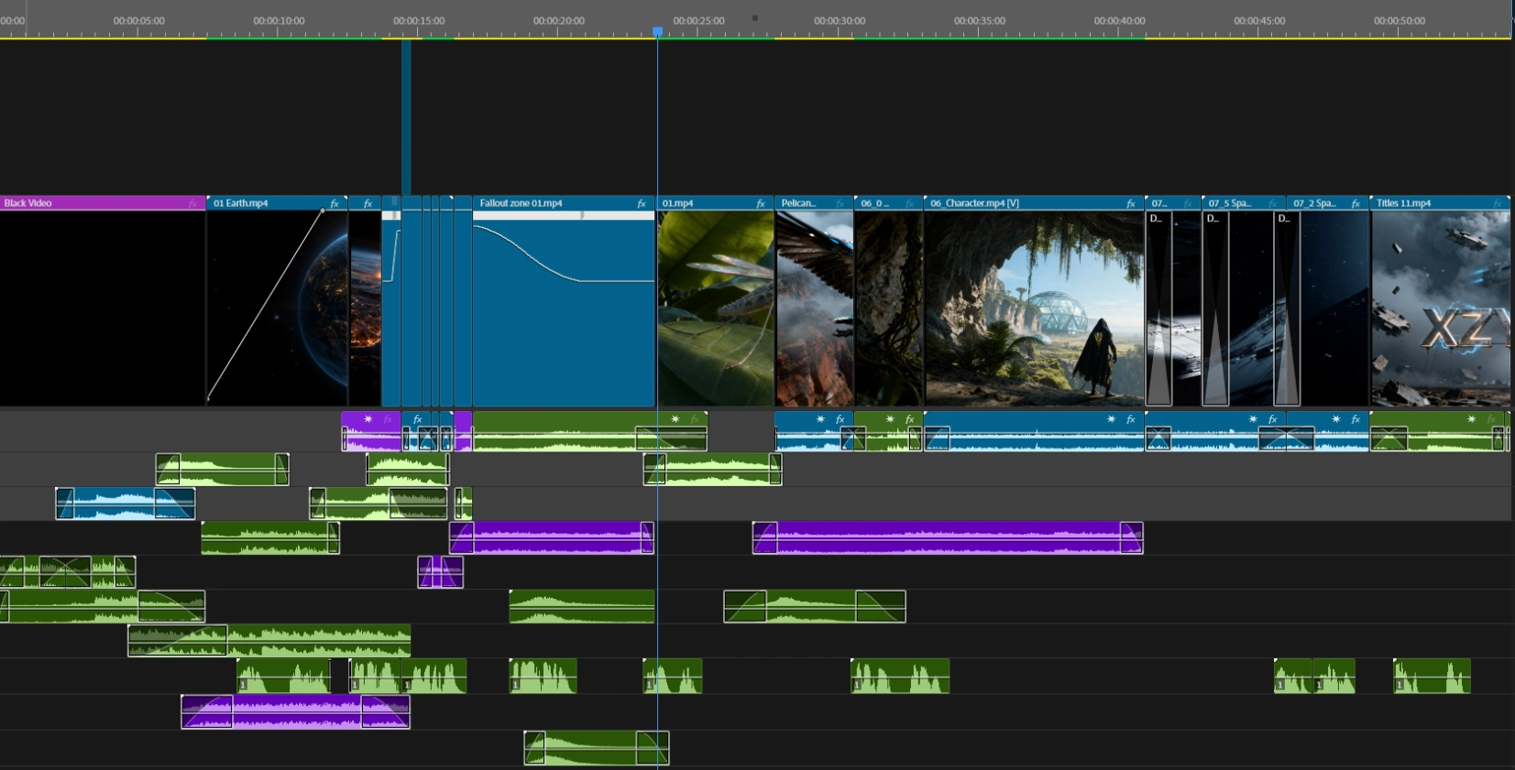This screenshot has height=770, width=1515.
Task: Click the 00:00:40:00 ruler label
Action: [1120, 20]
